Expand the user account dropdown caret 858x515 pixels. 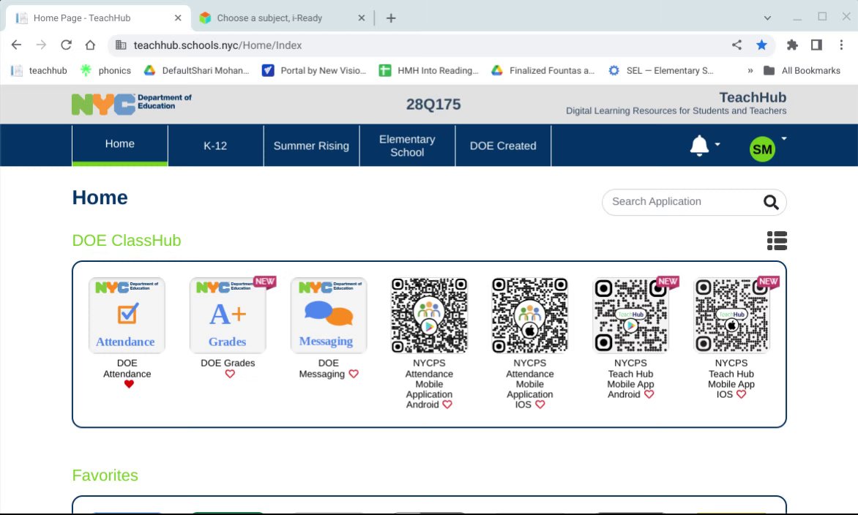pyautogui.click(x=783, y=138)
